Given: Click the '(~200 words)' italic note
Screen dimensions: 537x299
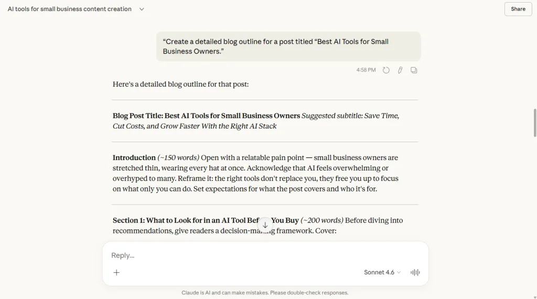Looking at the screenshot, I should point(321,220).
